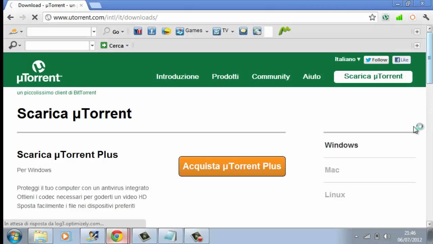The width and height of the screenshot is (433, 244).
Task: Click the page vertical scrollbar thumb
Action: click(429, 58)
